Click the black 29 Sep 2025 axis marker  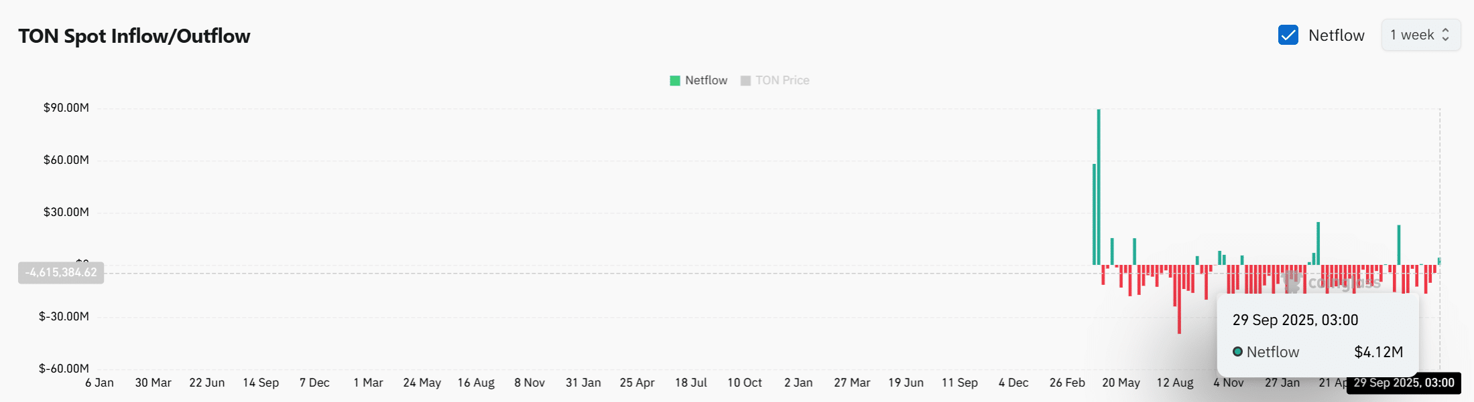pyautogui.click(x=1404, y=383)
